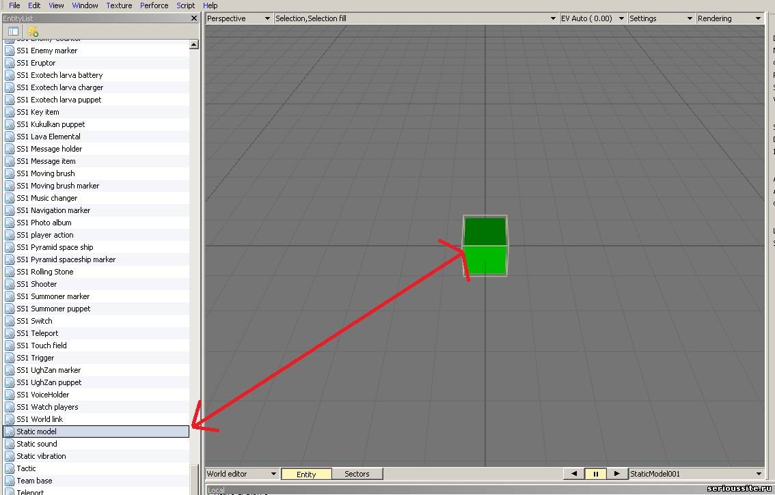
Task: Select SS1 Exotech larva charger entry
Action: point(96,87)
